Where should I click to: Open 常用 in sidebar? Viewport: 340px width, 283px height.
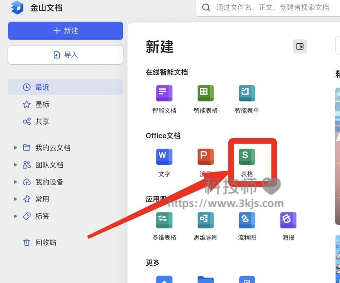click(42, 199)
